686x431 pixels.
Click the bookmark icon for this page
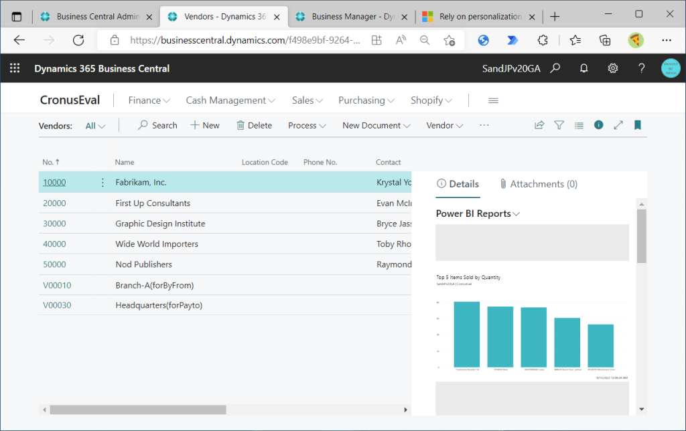pos(638,125)
